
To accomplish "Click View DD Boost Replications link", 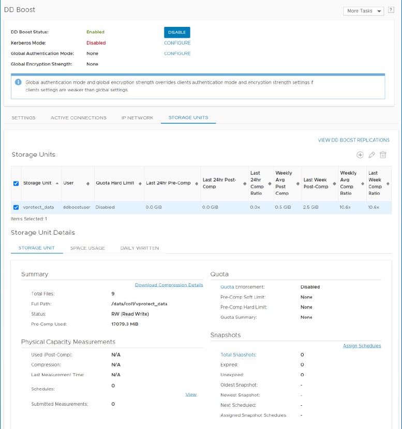I will pyautogui.click(x=353, y=140).
